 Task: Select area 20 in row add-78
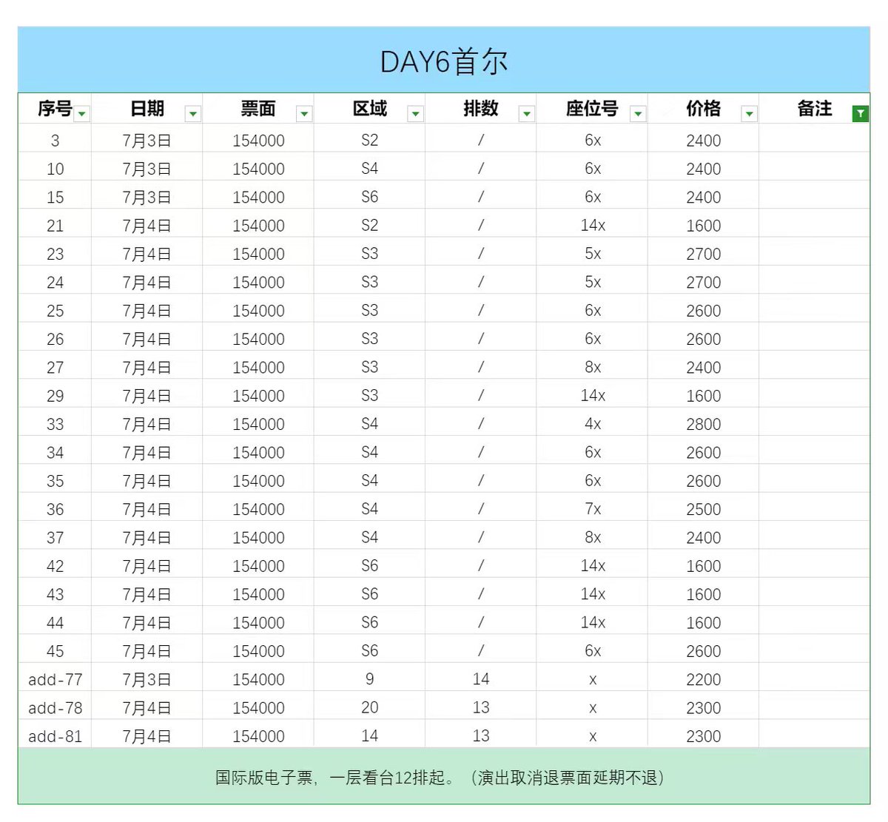click(369, 707)
